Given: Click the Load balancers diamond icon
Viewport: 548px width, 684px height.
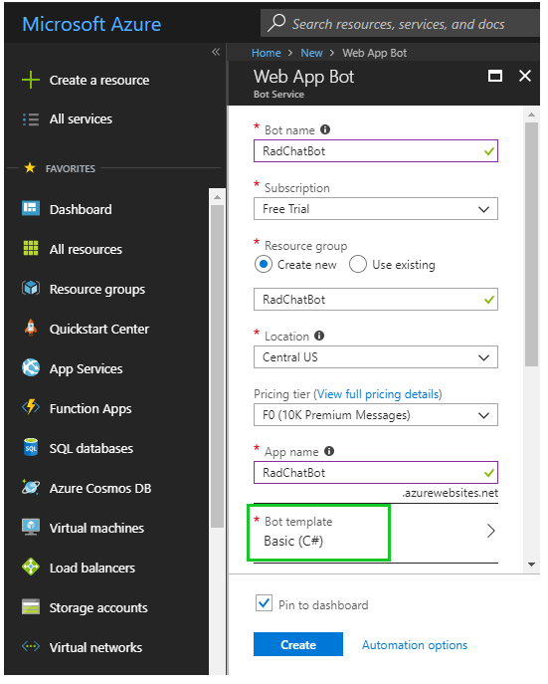Looking at the screenshot, I should point(31,567).
